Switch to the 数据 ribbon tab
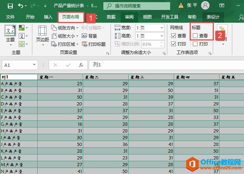 pos(111,17)
